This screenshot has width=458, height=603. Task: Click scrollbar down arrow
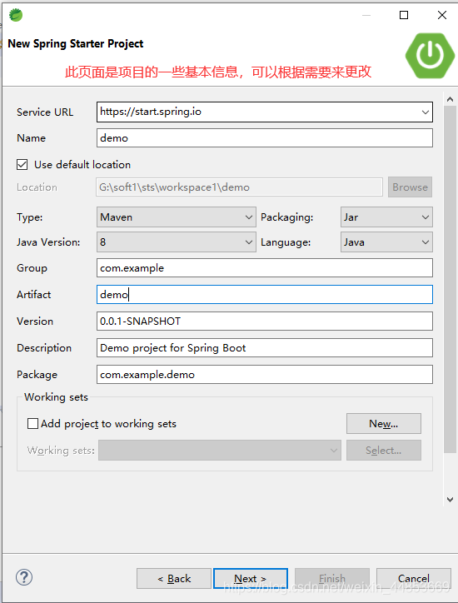pyautogui.click(x=450, y=499)
